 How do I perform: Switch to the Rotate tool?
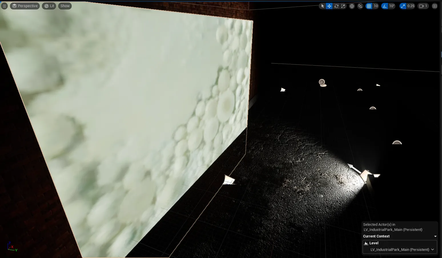click(x=336, y=6)
